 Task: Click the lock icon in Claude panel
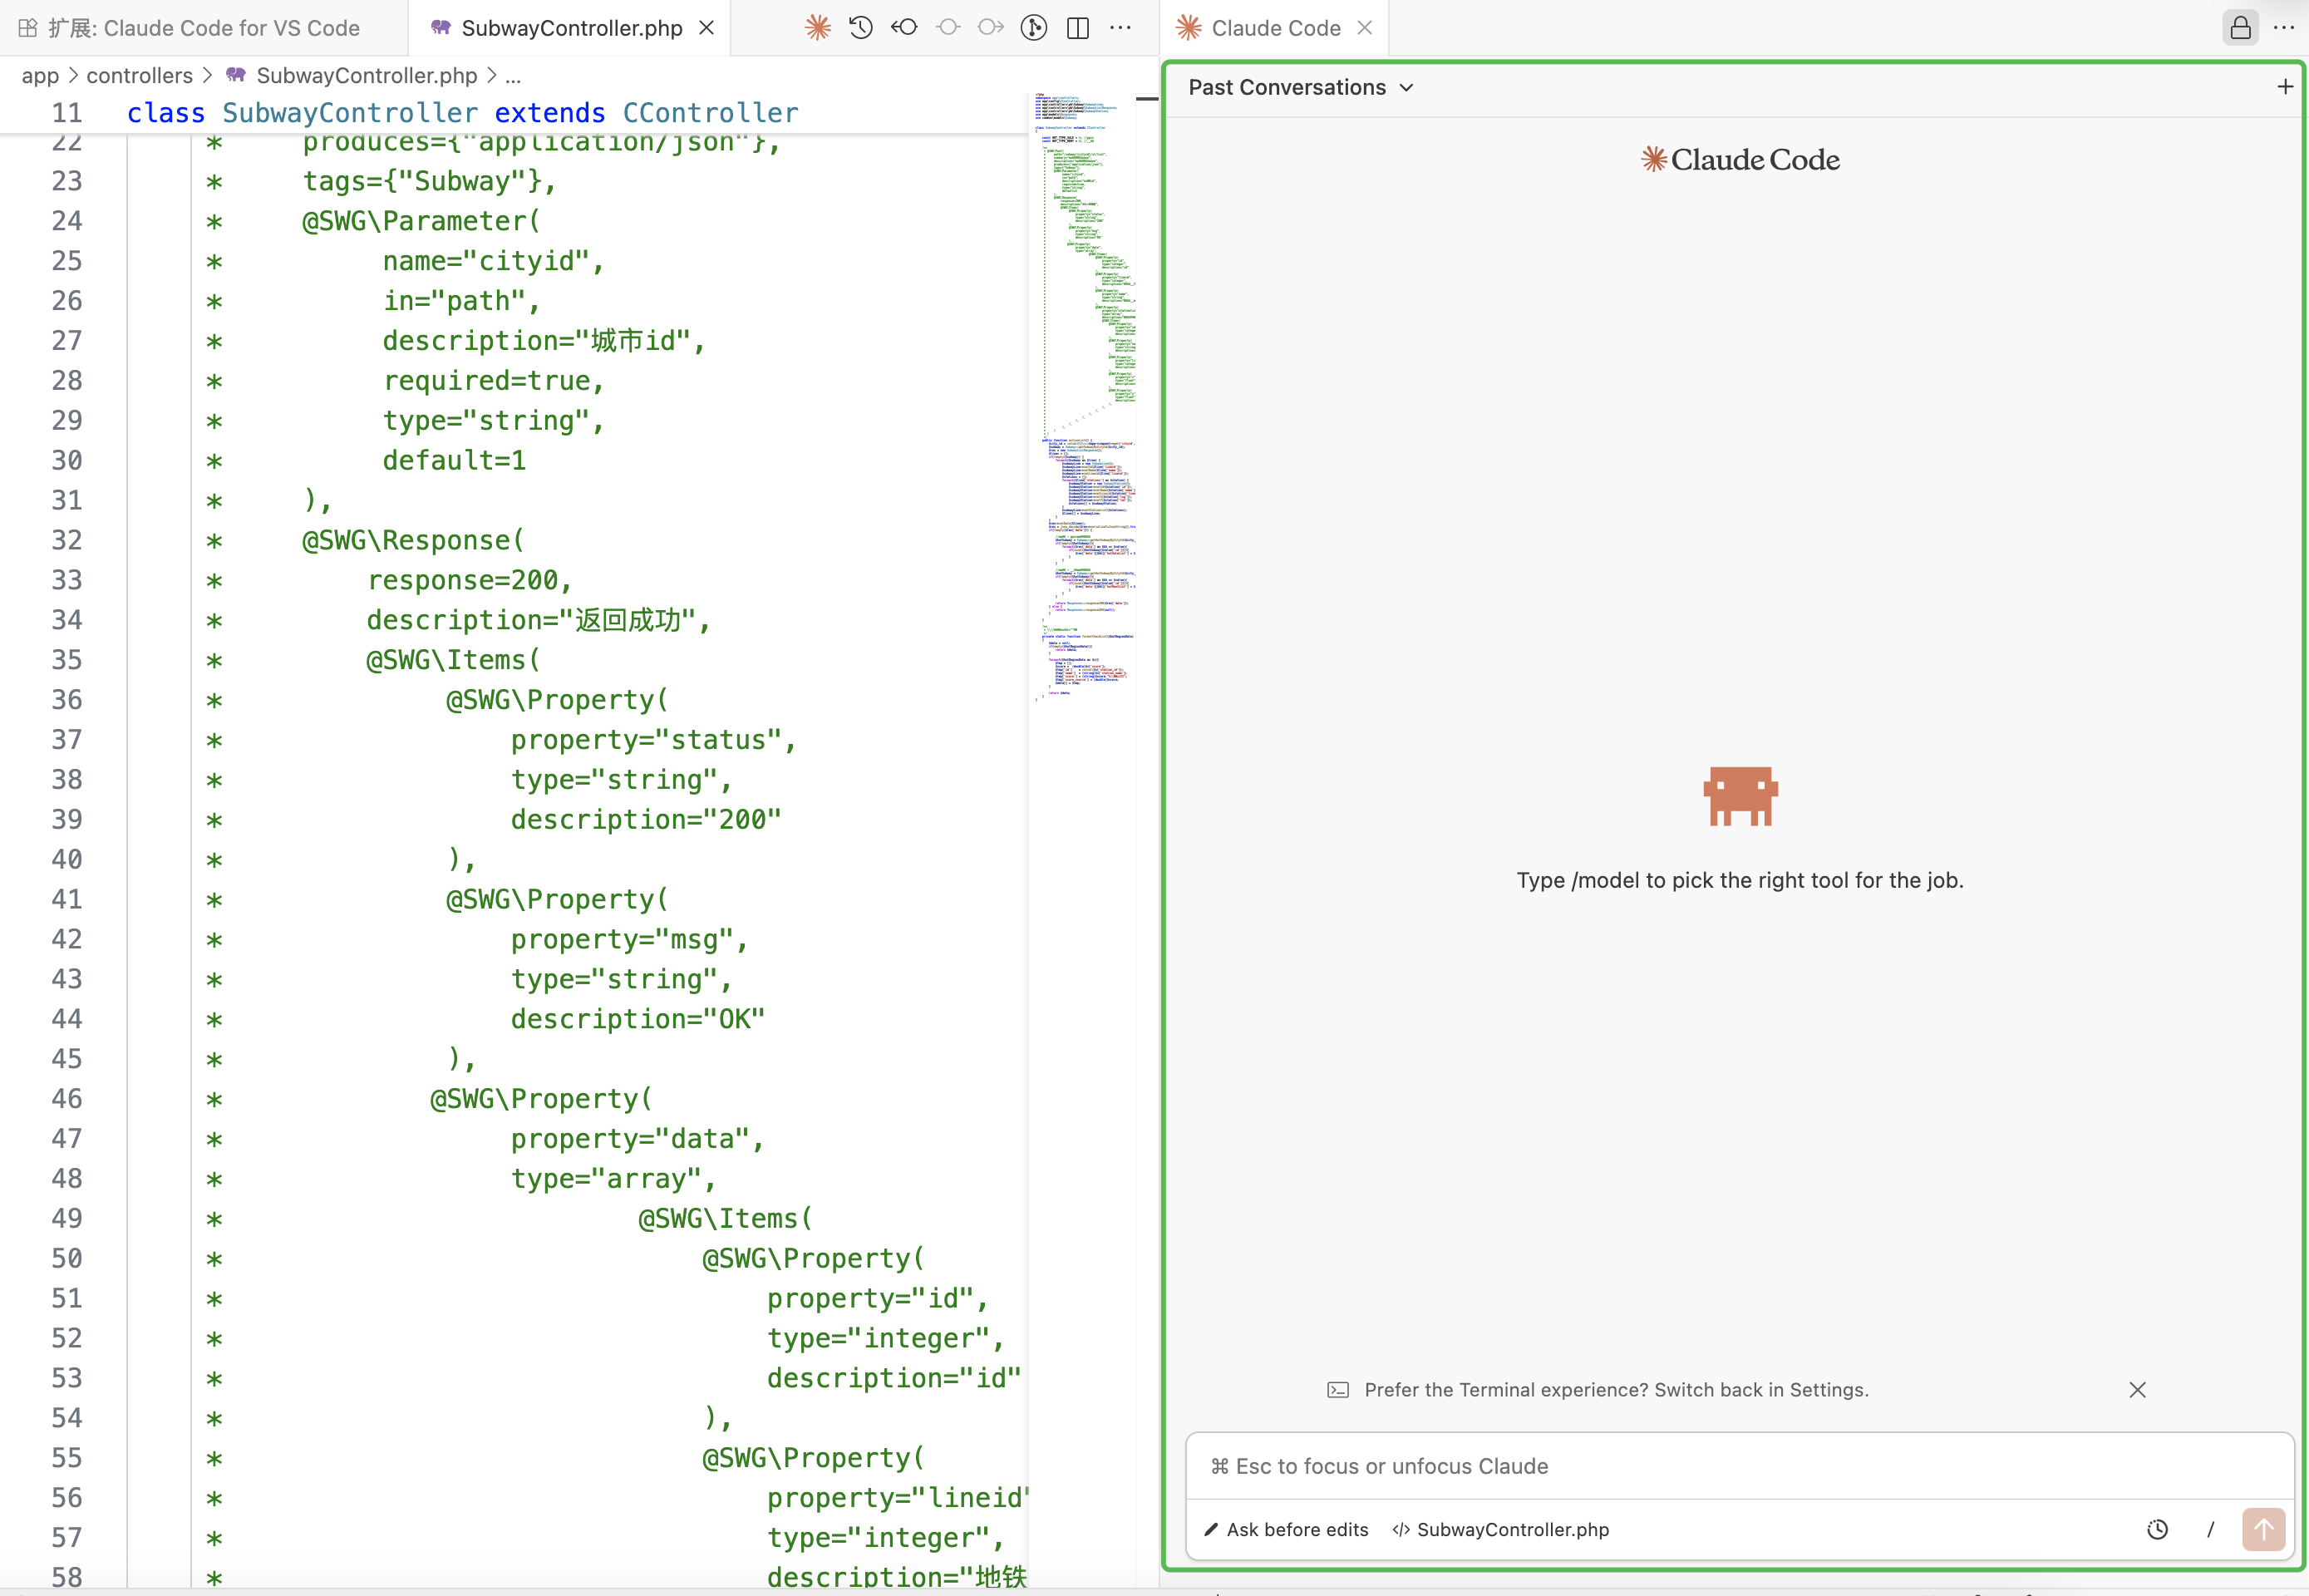point(2240,28)
